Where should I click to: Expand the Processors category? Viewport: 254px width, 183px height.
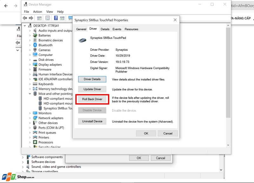30,142
